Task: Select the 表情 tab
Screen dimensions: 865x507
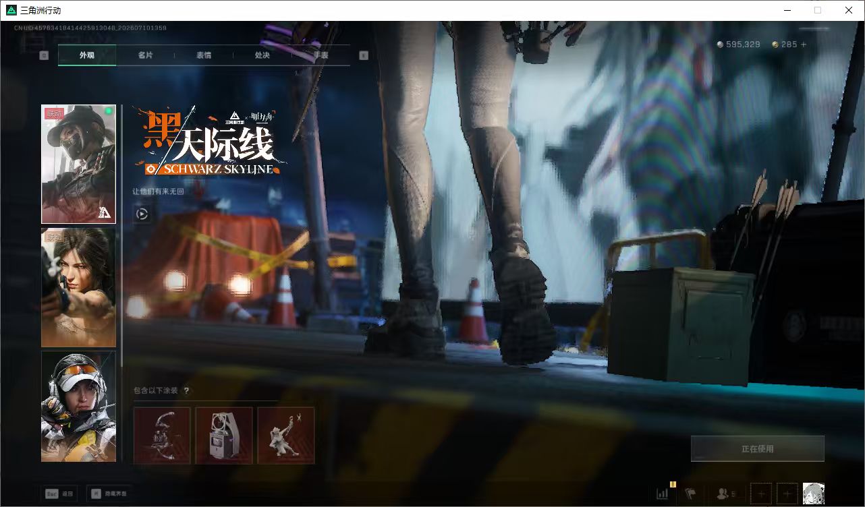Action: click(204, 55)
